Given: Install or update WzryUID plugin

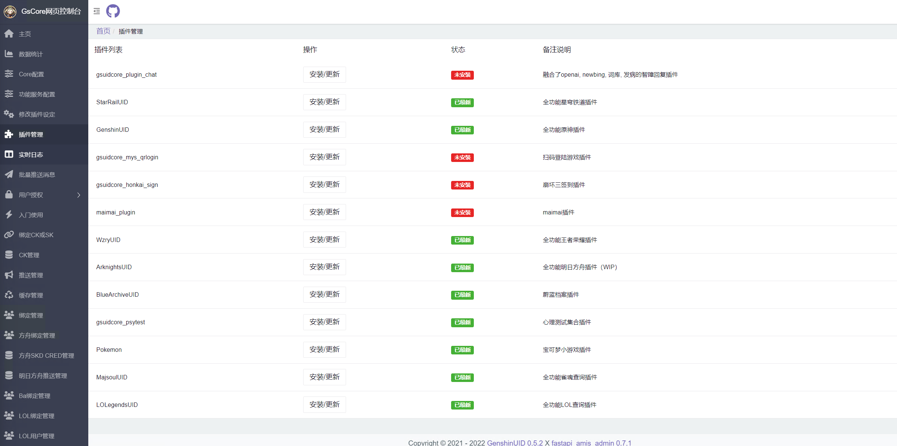Looking at the screenshot, I should 324,240.
